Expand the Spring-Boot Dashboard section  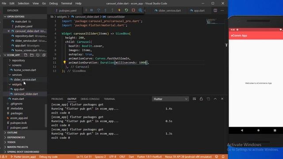click(x=25, y=152)
